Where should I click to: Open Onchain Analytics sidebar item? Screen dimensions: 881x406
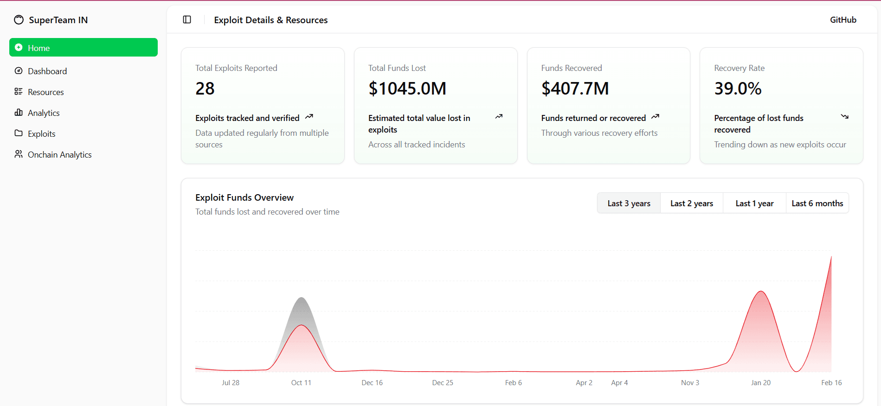(84, 154)
